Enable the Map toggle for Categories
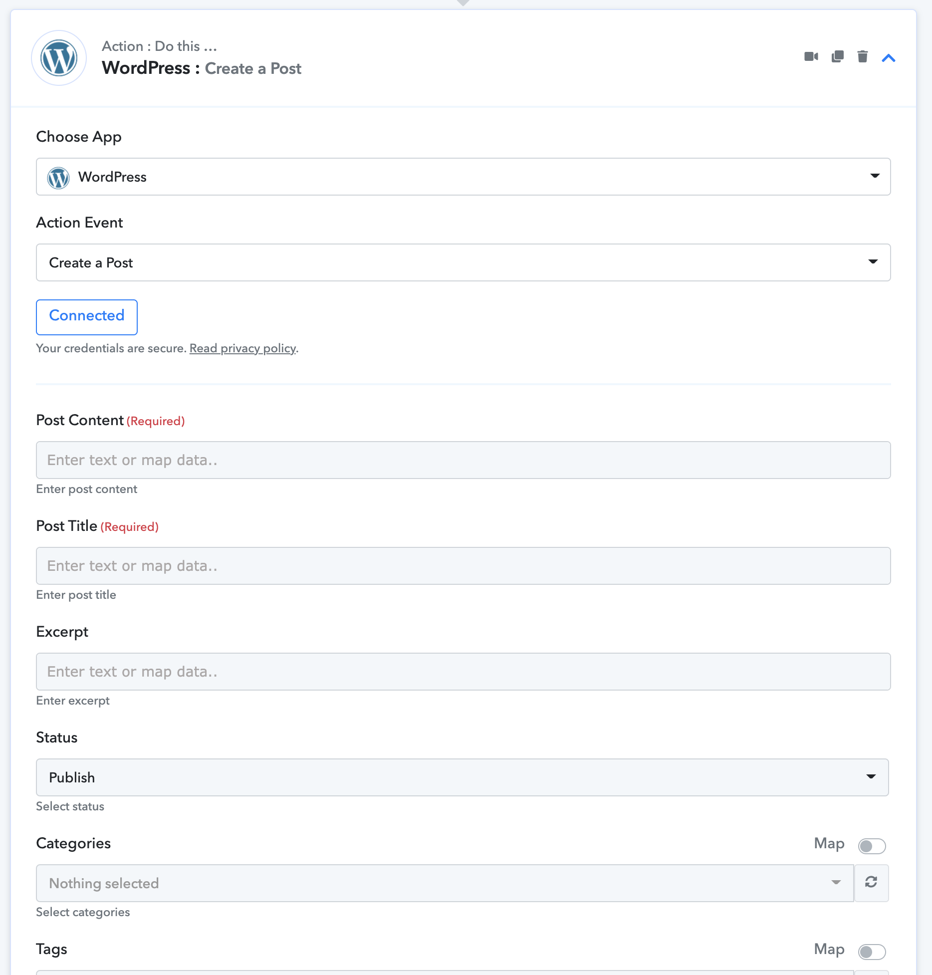Viewport: 932px width, 975px height. pos(872,846)
